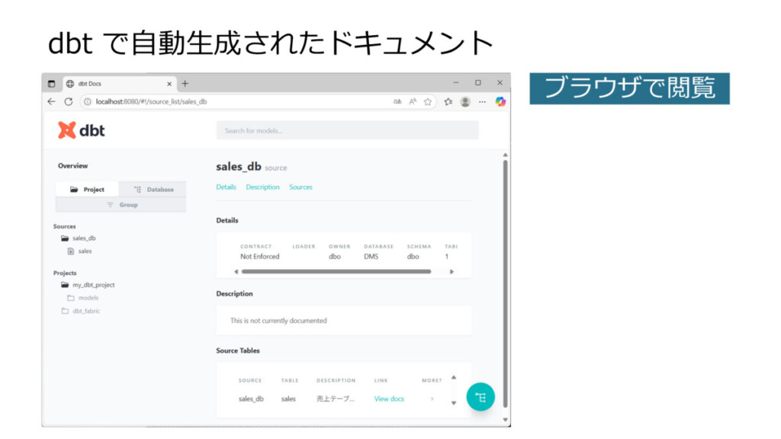
Task: Click right arrow of Details scrollbar
Action: 452,272
